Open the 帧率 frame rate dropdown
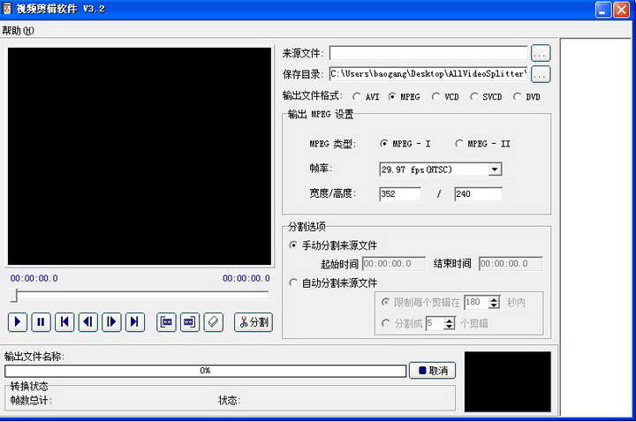 495,169
